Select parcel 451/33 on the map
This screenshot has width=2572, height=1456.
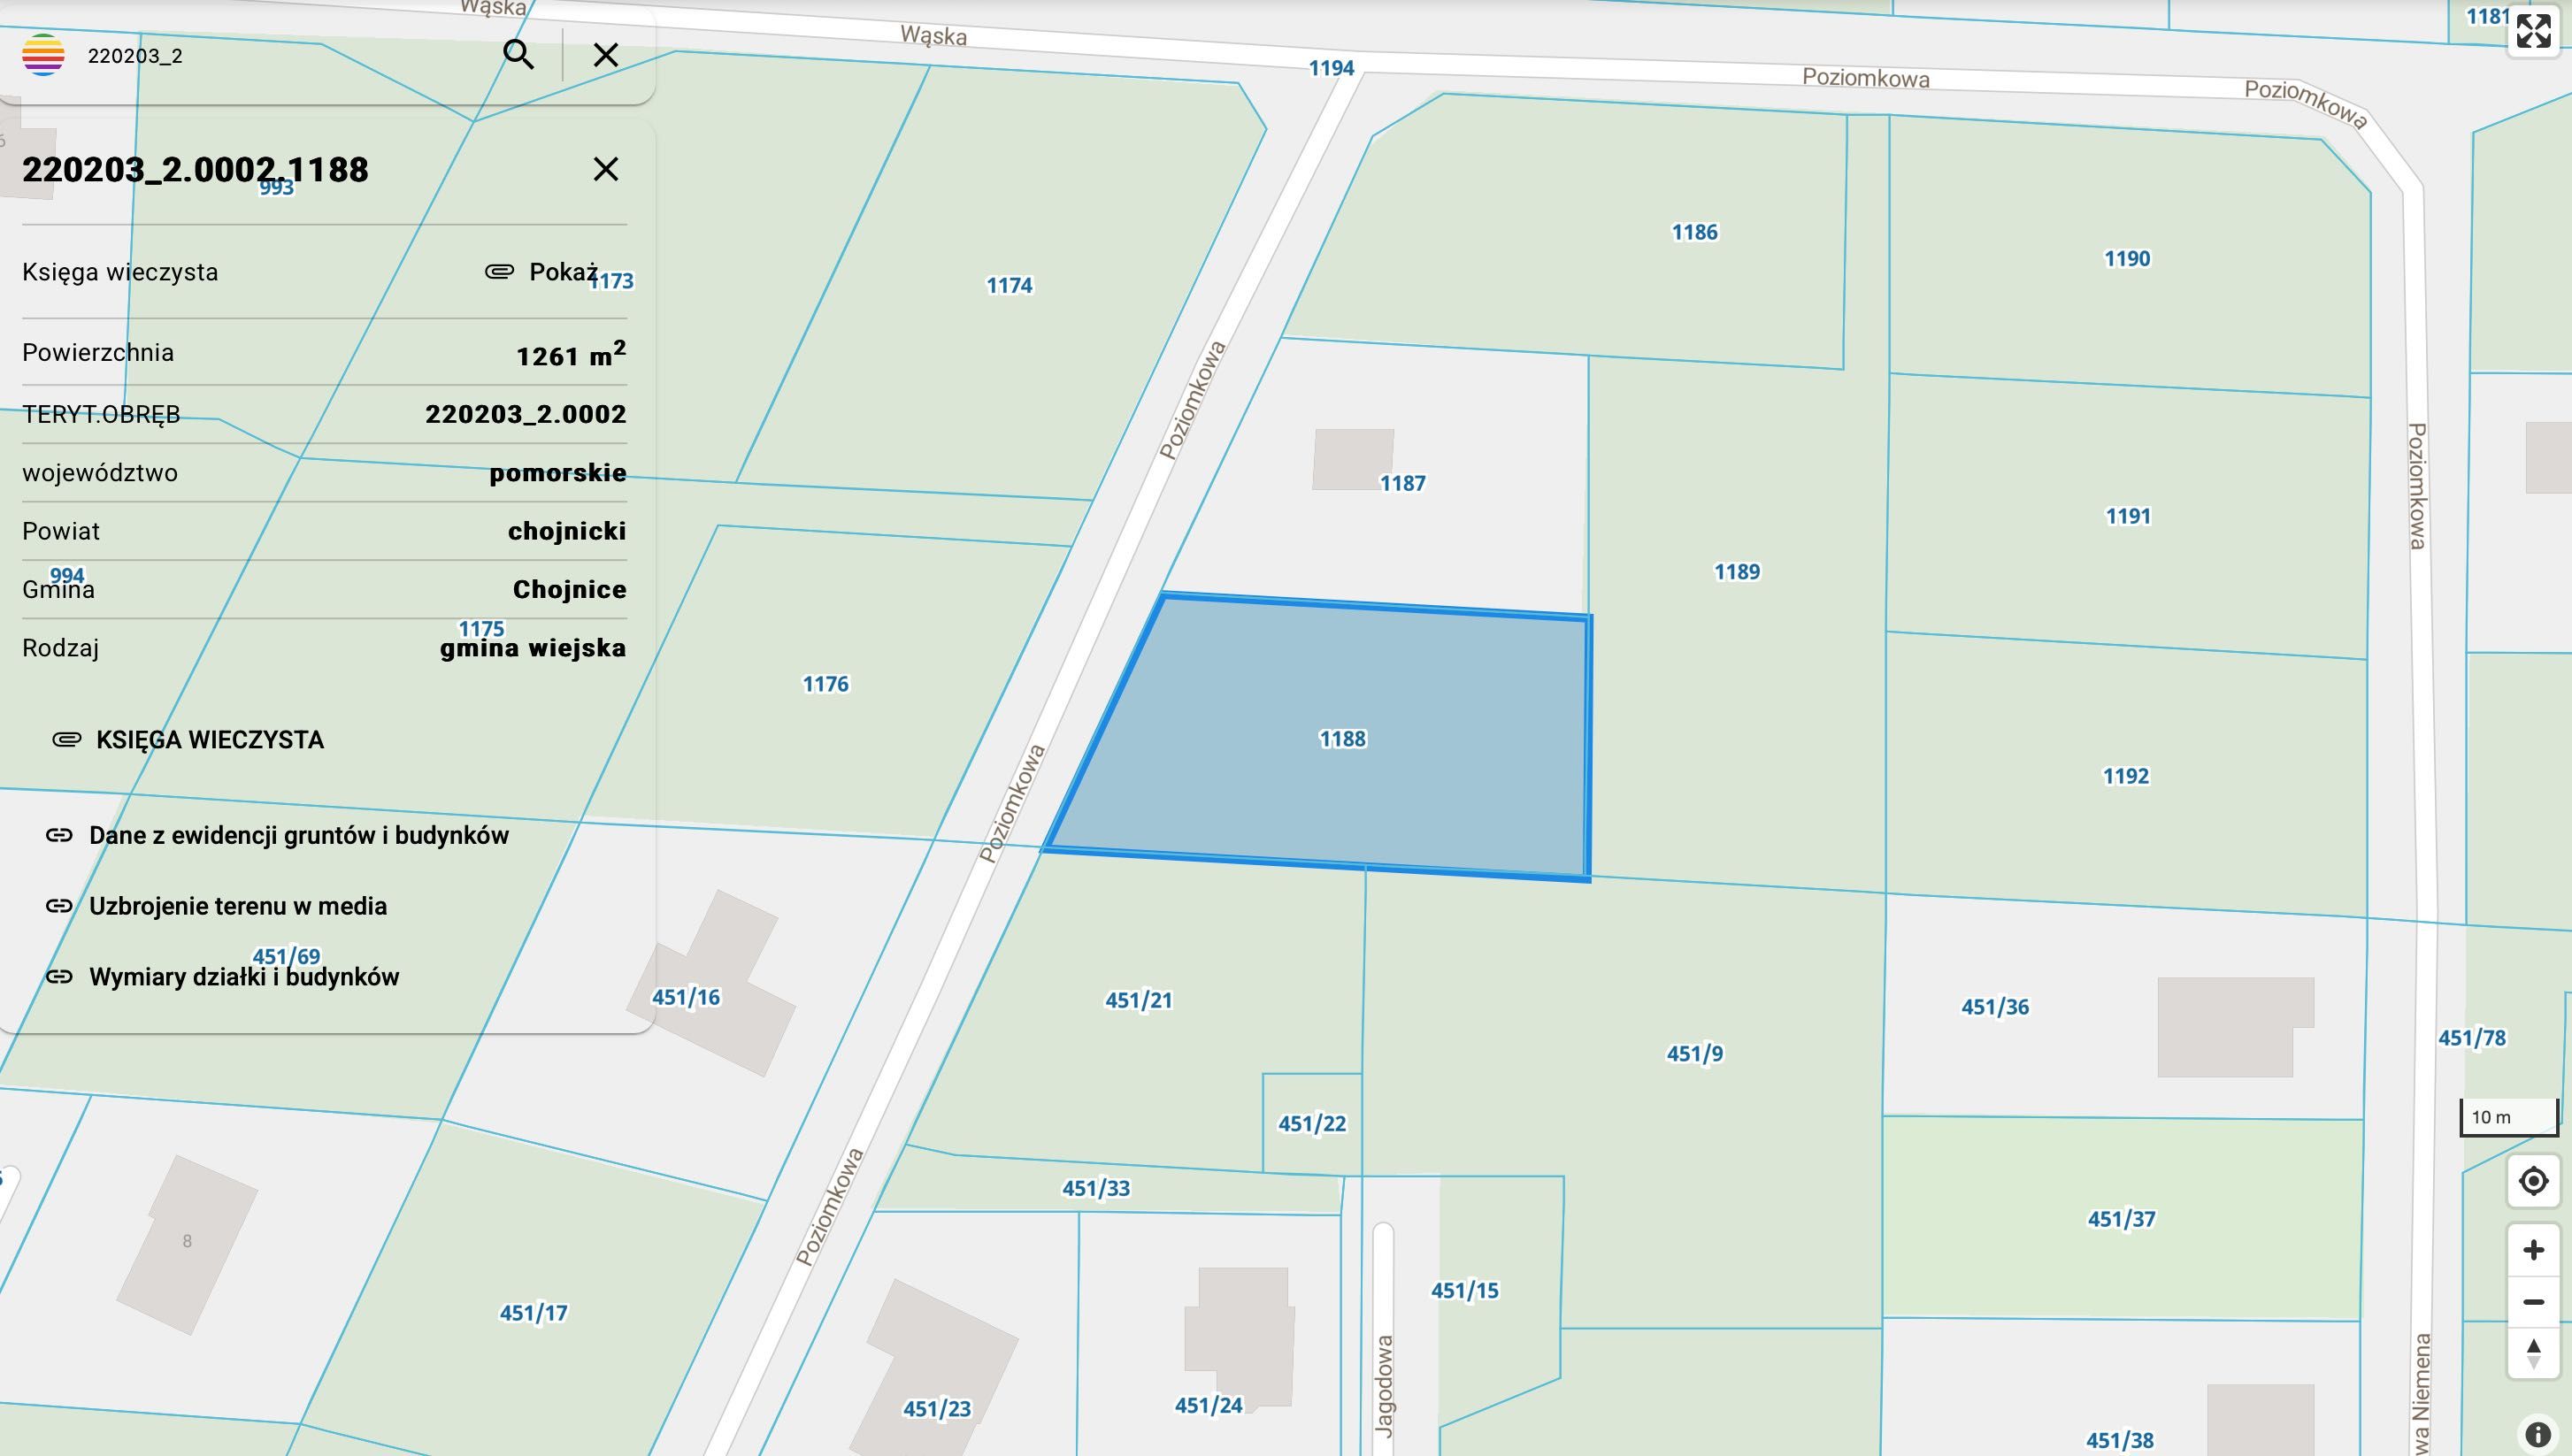[x=1096, y=1188]
